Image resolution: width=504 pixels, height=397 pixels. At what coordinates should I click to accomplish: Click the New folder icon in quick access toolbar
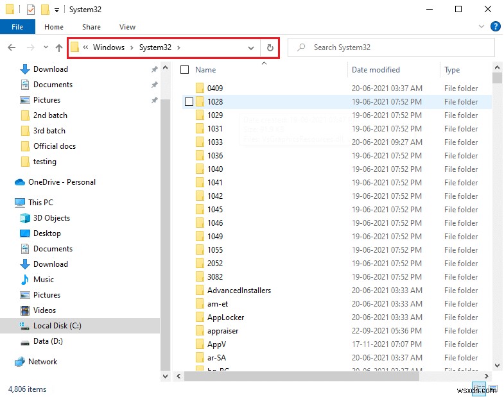[x=45, y=10]
